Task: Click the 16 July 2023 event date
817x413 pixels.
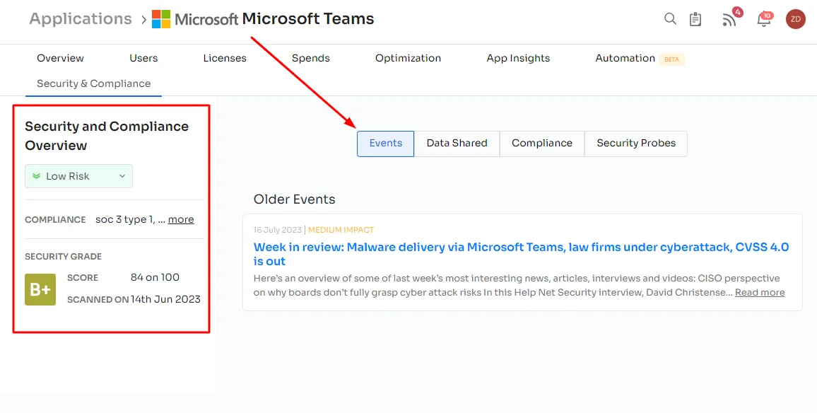Action: click(x=277, y=230)
